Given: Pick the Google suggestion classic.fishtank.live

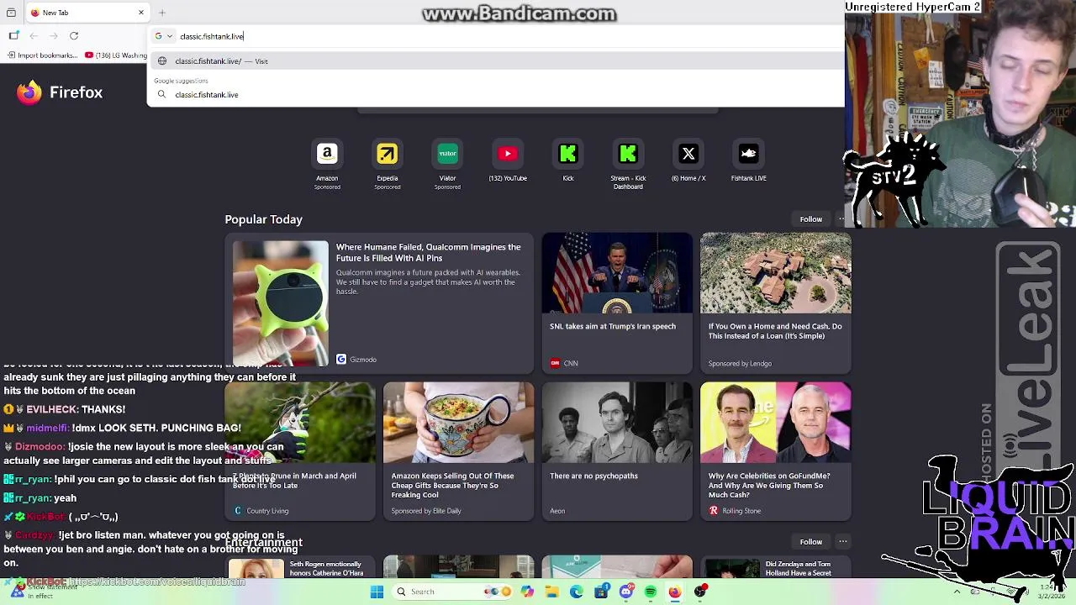Looking at the screenshot, I should [496, 94].
